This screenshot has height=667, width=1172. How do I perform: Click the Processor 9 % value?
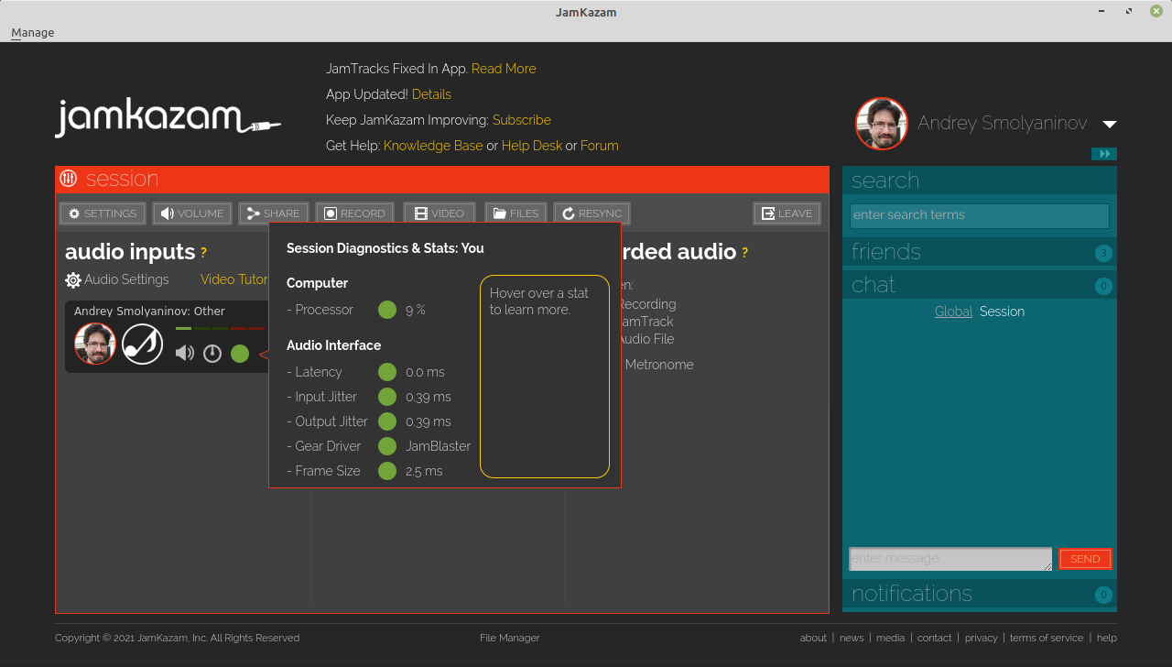[x=416, y=310]
